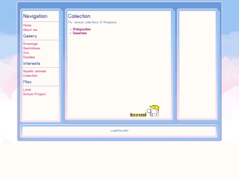Click the Collection link in sidebar
The height and width of the screenshot is (179, 239).
click(31, 76)
